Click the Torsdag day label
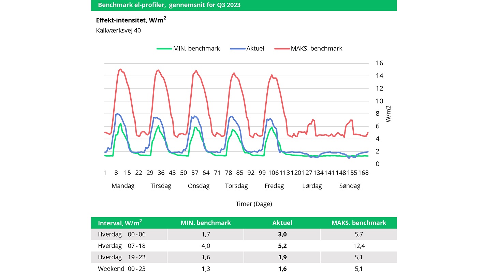Image resolution: width=498 pixels, height=275 pixels. coord(236,186)
